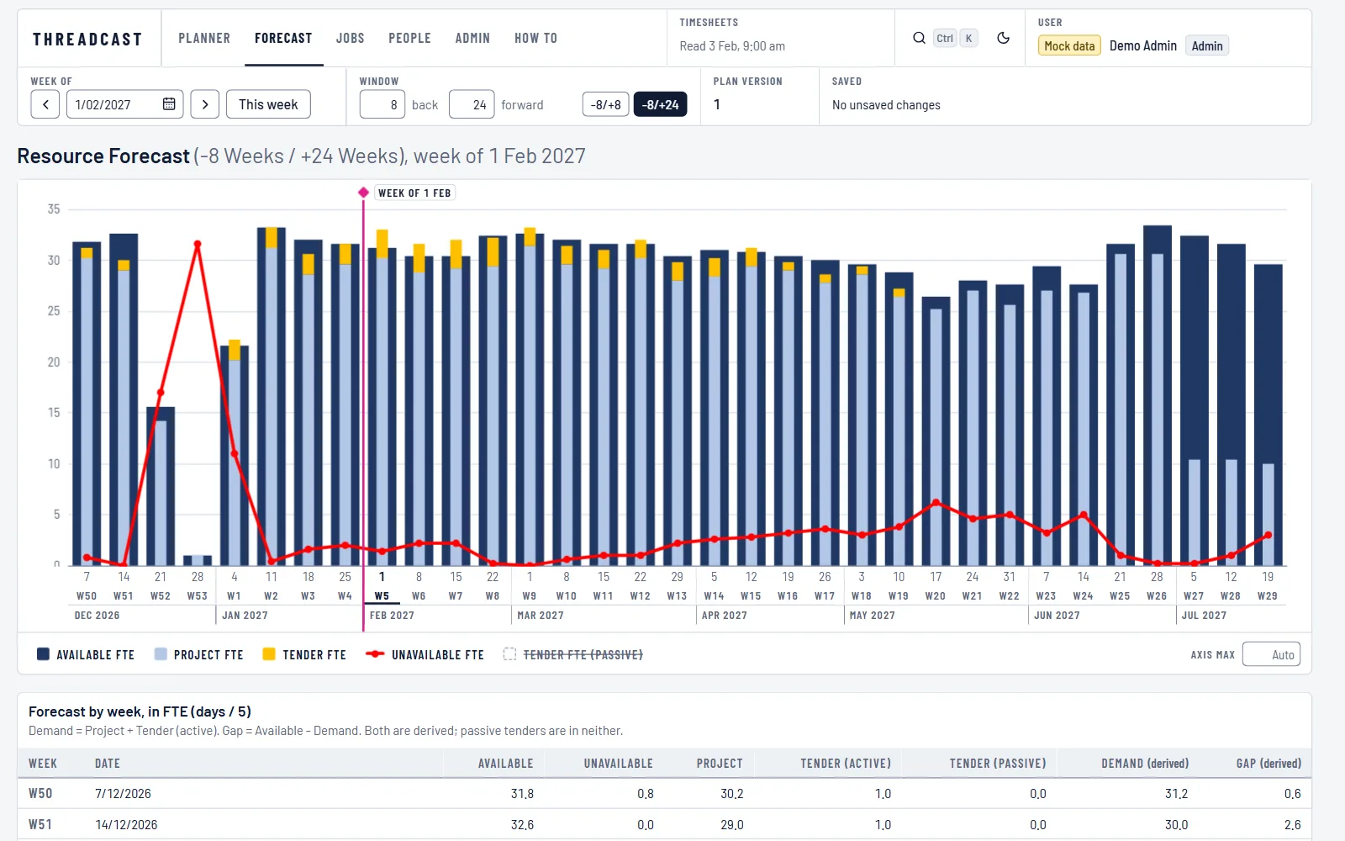Switch to the Forecast tab
Viewport: 1345px width, 841px height.
point(283,38)
